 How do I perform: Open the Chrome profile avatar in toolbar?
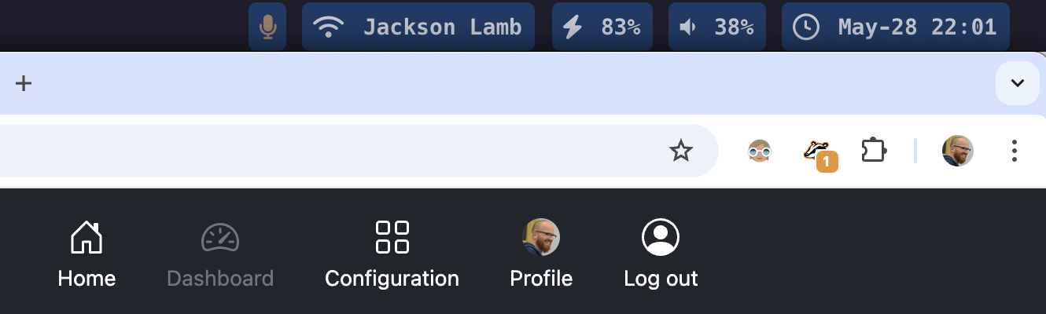coord(958,151)
